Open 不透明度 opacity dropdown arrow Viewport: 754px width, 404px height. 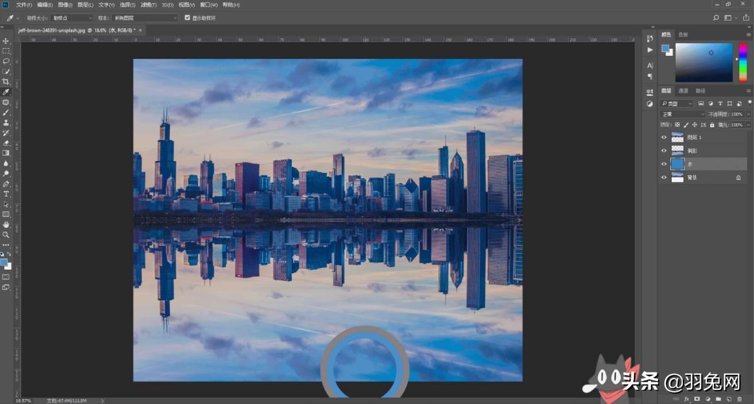pos(749,114)
